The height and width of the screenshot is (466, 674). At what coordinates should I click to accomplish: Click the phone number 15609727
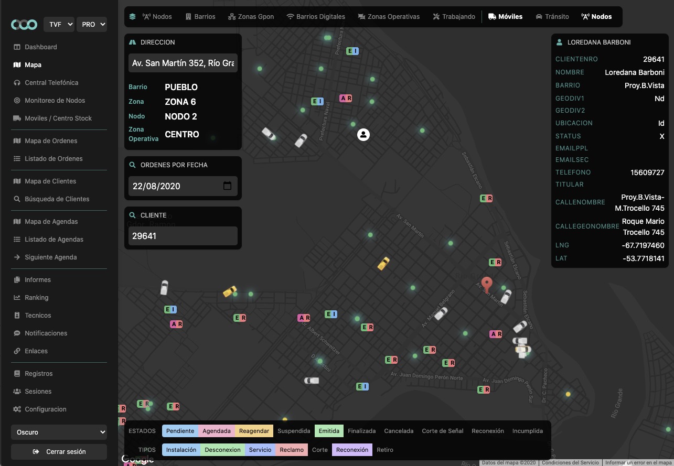click(x=647, y=172)
